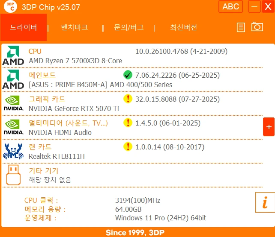Click 'Realtek RTL8111H' text

point(57,156)
